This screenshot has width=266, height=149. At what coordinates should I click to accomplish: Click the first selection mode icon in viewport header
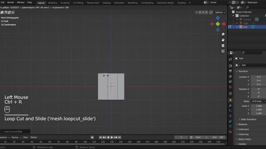2,12
